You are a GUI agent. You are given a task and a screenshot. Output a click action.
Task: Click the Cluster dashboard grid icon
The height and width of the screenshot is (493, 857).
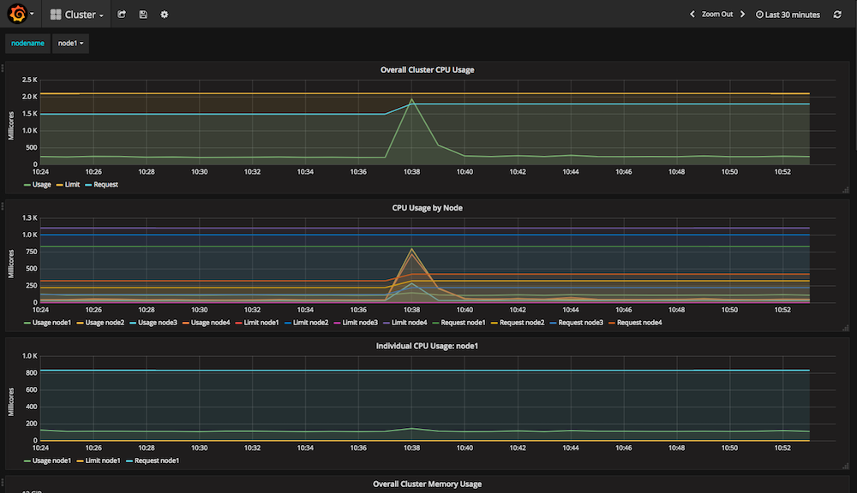(x=56, y=15)
